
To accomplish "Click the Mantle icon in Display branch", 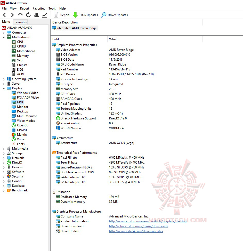I will 14,135.
